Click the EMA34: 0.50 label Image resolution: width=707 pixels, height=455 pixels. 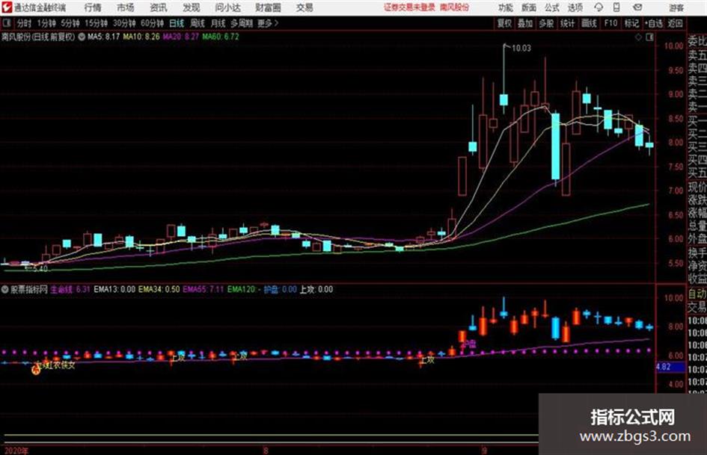[159, 289]
